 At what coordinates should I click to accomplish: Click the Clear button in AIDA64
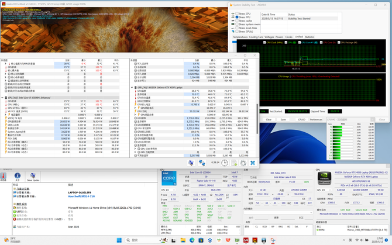269,120
